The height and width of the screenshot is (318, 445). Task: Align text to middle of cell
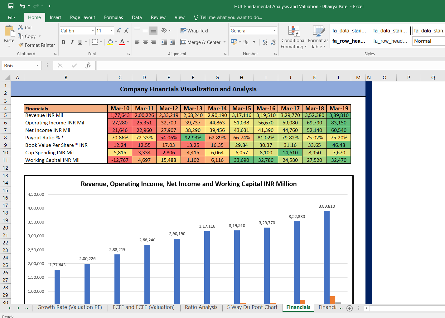145,30
